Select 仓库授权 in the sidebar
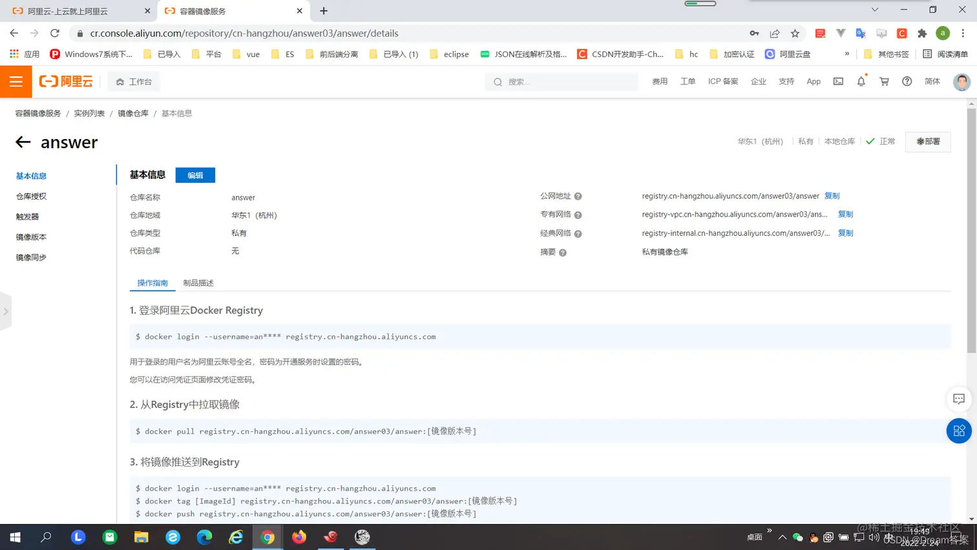The width and height of the screenshot is (977, 550). coord(31,196)
